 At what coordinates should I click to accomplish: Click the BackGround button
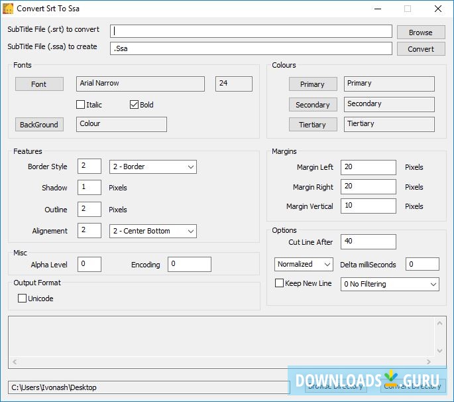click(x=39, y=125)
